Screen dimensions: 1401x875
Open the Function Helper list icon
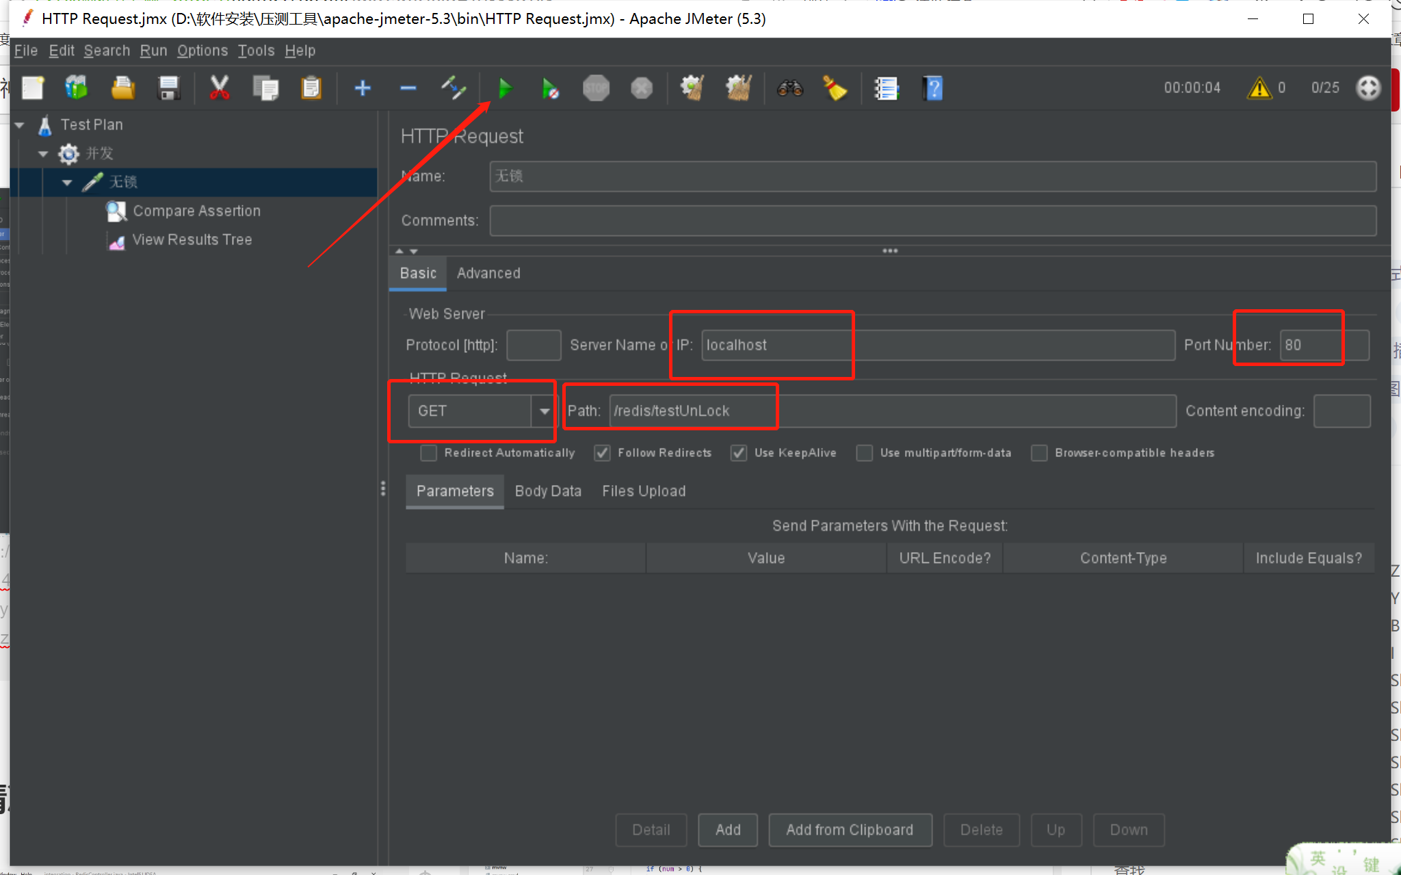887,88
